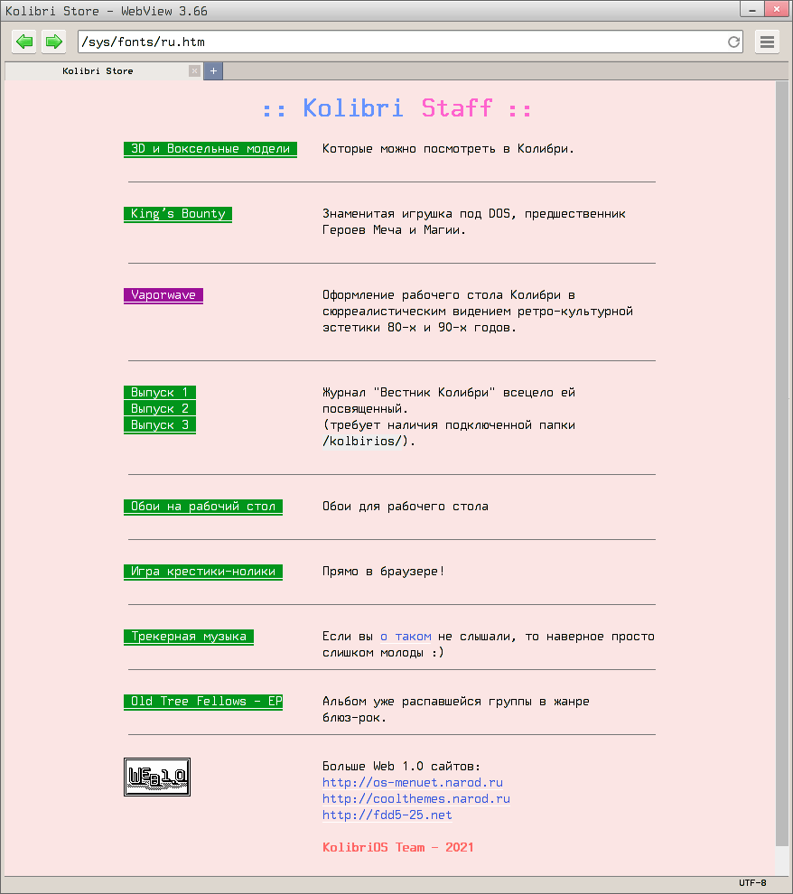Open 3D и Воксельные модели link
The height and width of the screenshot is (894, 793).
(x=210, y=149)
